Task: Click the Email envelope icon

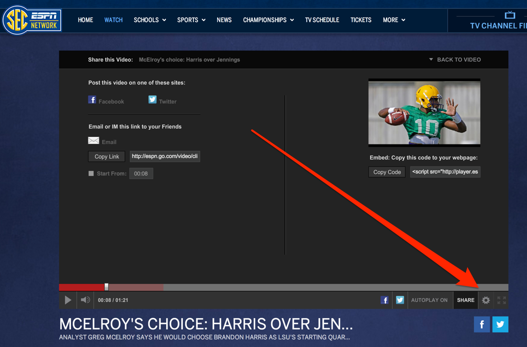Action: pyautogui.click(x=93, y=140)
